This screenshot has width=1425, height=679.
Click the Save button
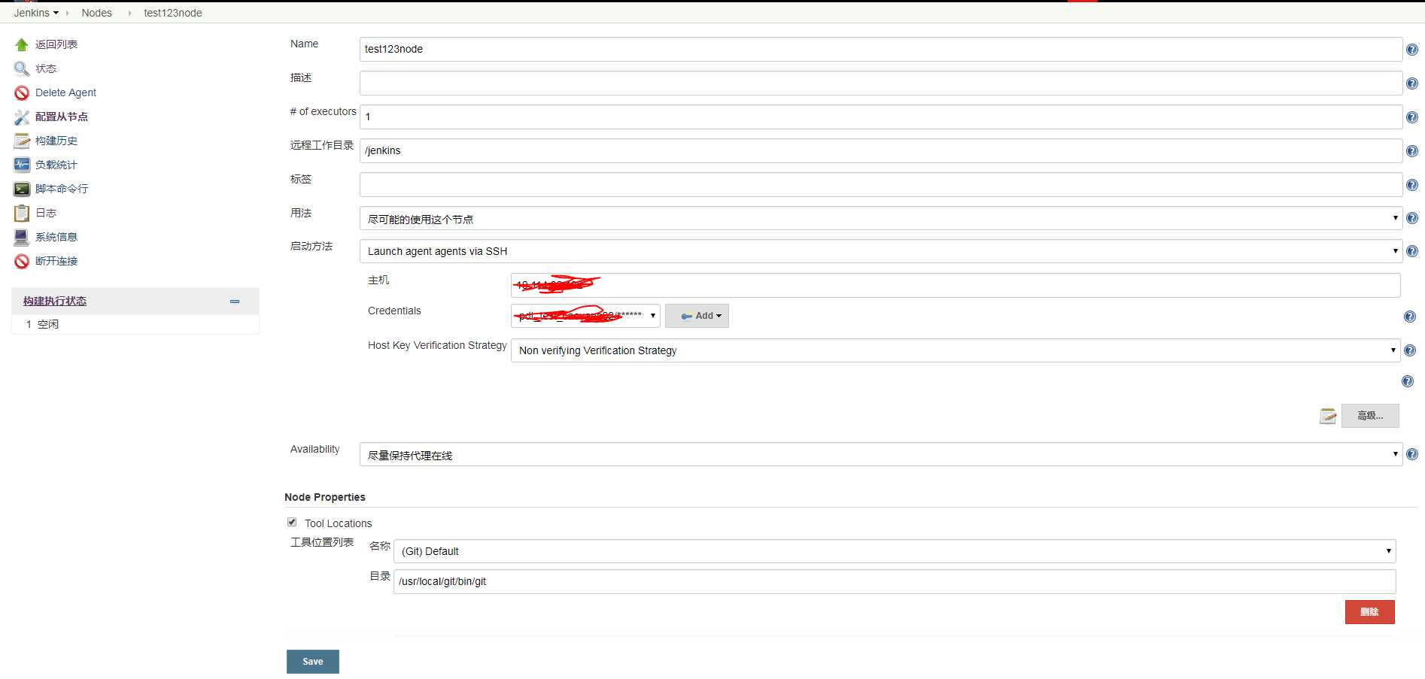tap(313, 662)
